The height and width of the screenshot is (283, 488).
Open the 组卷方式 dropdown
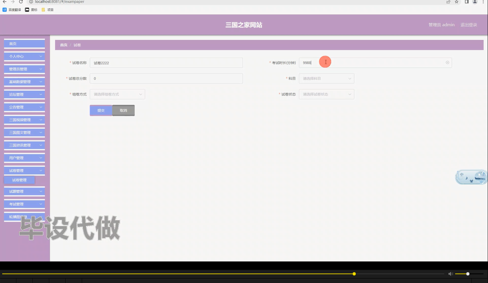click(117, 94)
